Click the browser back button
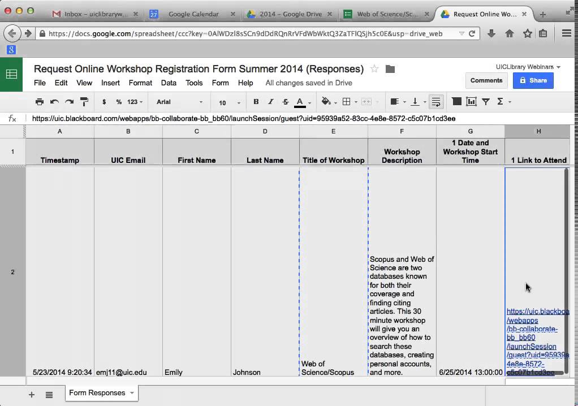The height and width of the screenshot is (406, 578). [x=12, y=33]
